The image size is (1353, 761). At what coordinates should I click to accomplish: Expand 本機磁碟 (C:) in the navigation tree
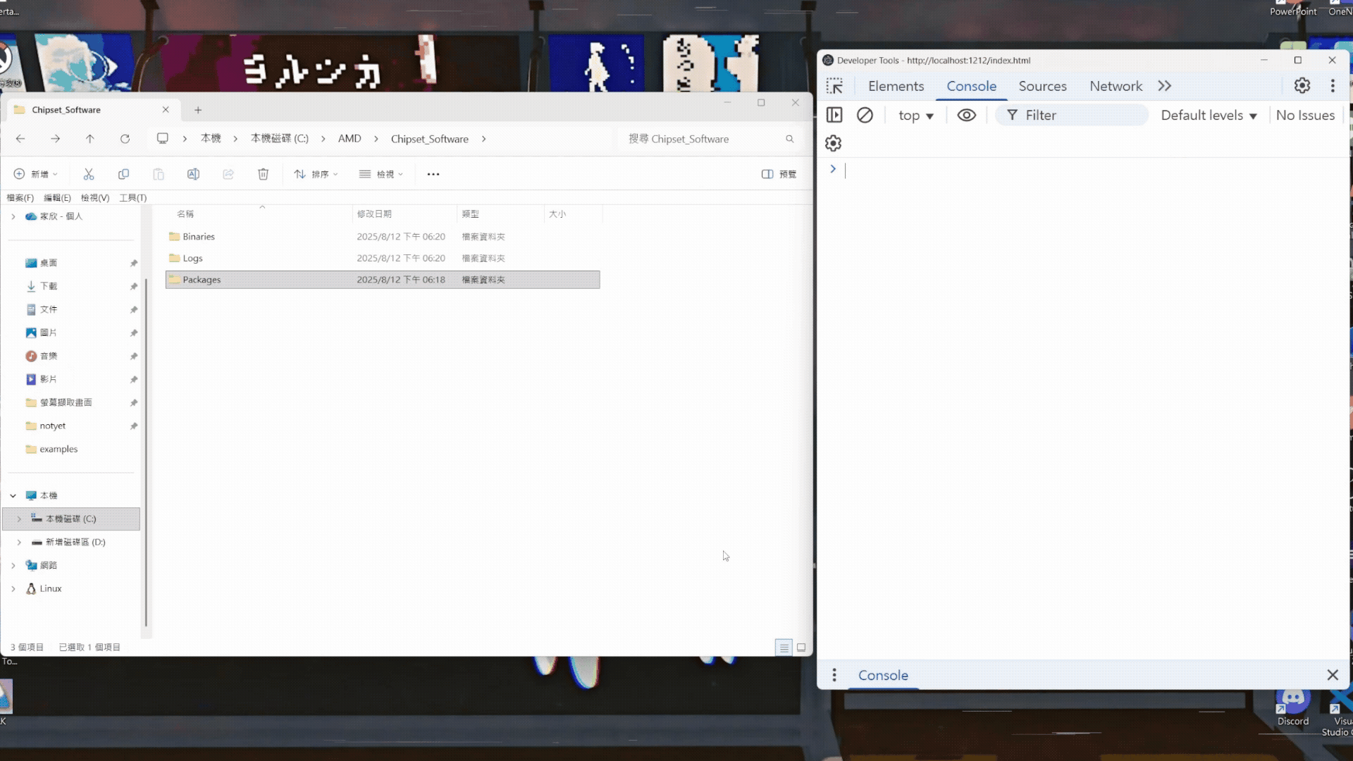tap(19, 519)
